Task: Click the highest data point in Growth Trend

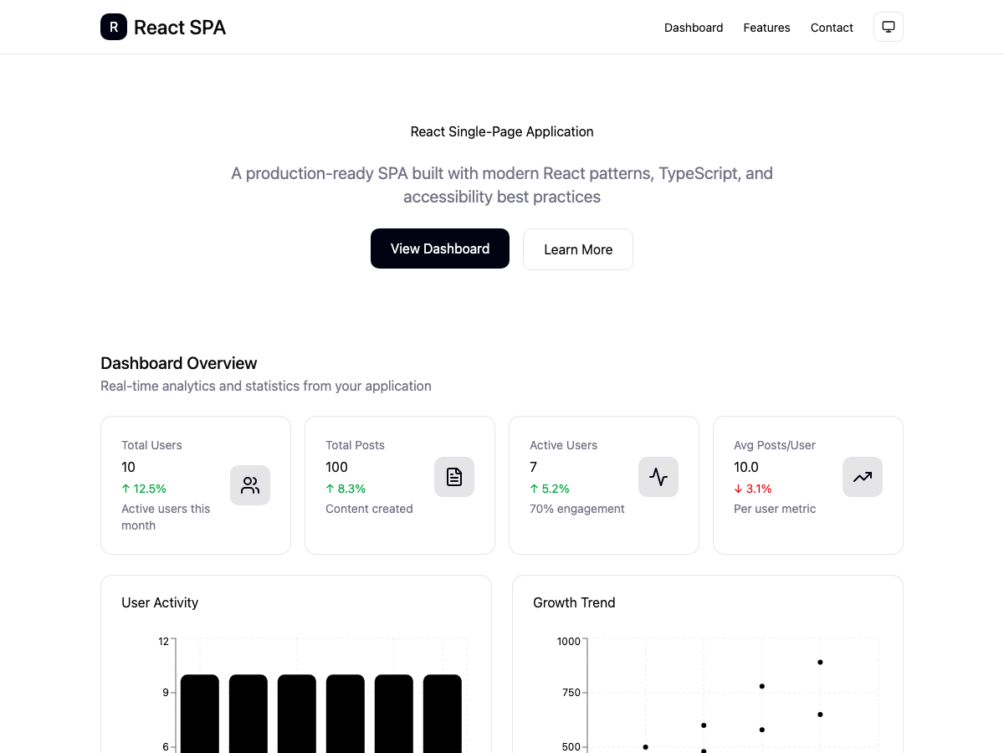Action: pyautogui.click(x=820, y=662)
